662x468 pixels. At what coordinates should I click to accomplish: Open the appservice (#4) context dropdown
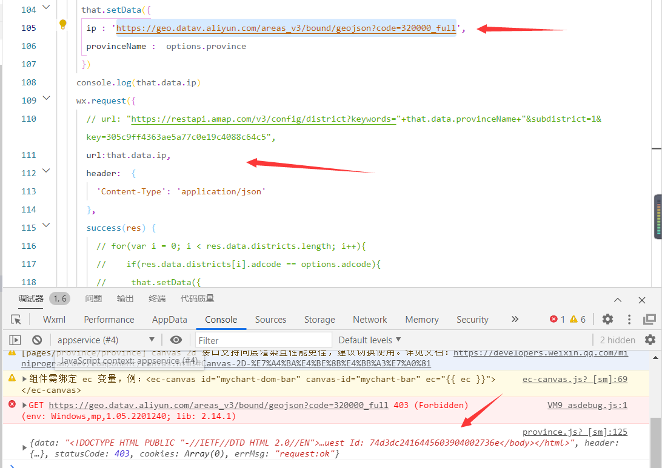pos(105,340)
